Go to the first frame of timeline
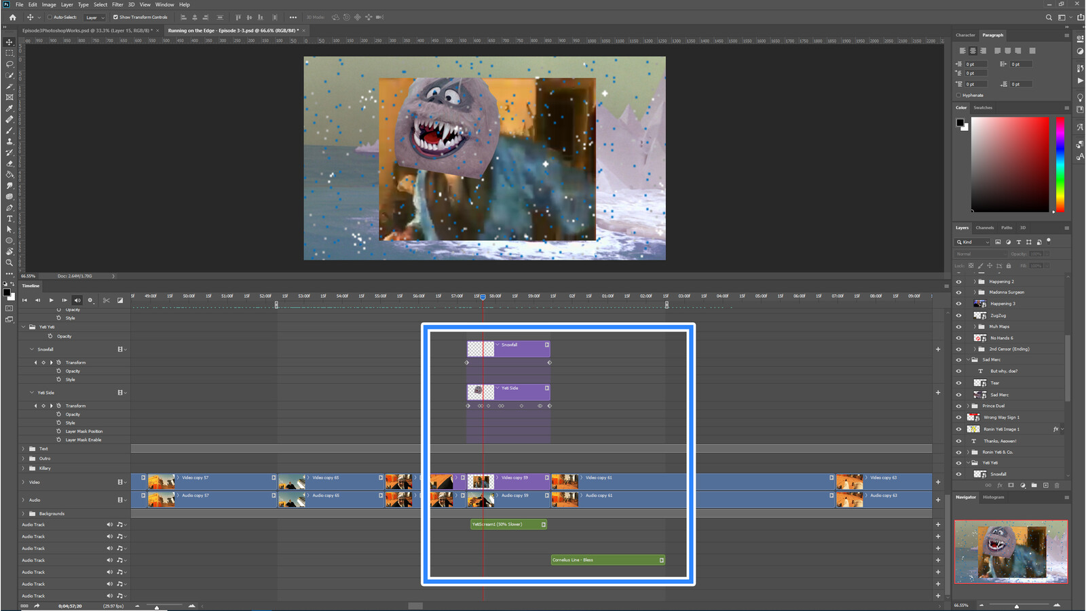The width and height of the screenshot is (1086, 611). tap(25, 300)
